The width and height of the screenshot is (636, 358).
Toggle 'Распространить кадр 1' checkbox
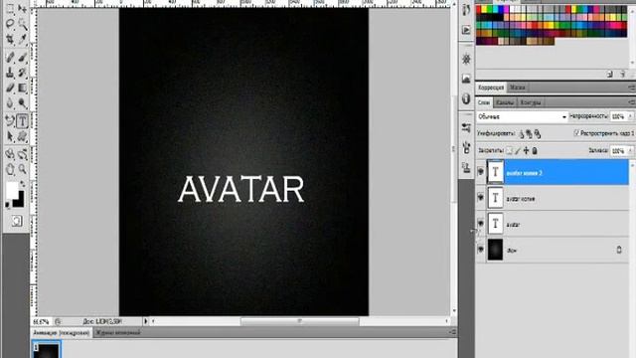point(576,133)
